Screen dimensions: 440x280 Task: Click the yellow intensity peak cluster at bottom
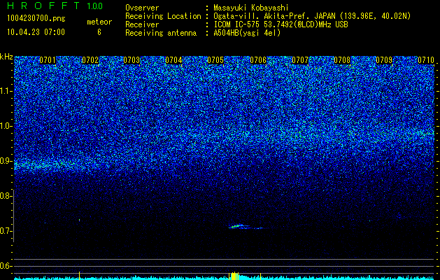coord(234,276)
